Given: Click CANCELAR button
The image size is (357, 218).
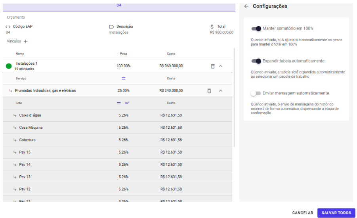Looking at the screenshot, I should click(303, 213).
